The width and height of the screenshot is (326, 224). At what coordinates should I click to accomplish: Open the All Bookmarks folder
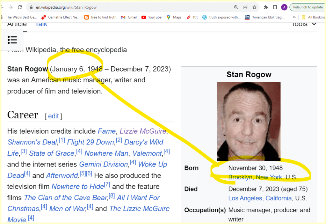click(313, 17)
